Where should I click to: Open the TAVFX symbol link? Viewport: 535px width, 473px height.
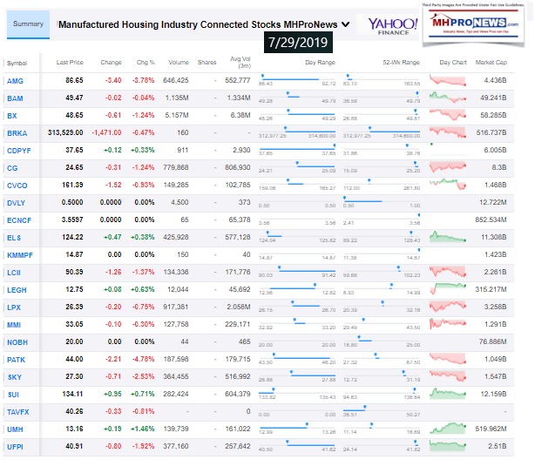(x=18, y=412)
